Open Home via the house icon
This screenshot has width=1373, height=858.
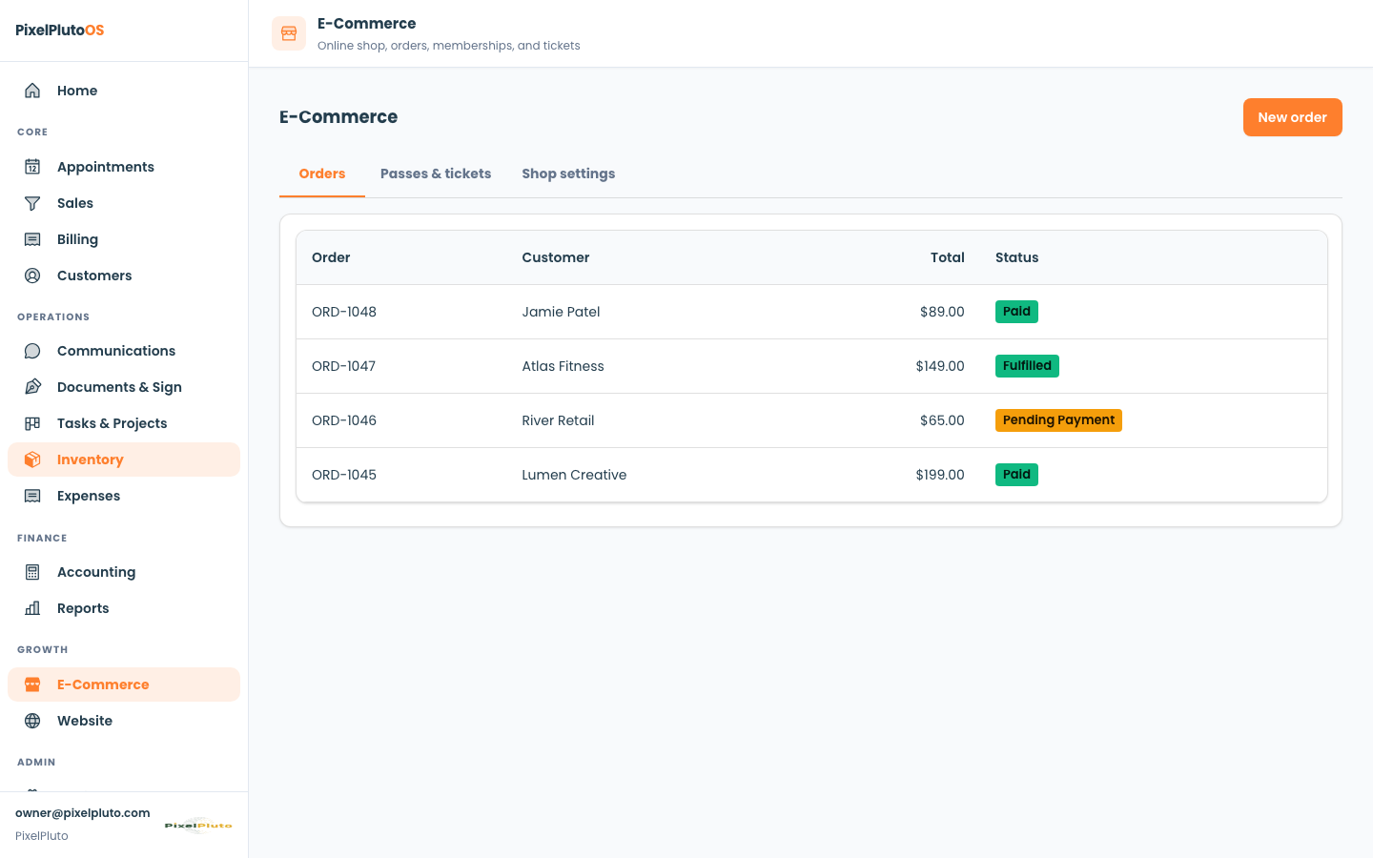click(32, 91)
